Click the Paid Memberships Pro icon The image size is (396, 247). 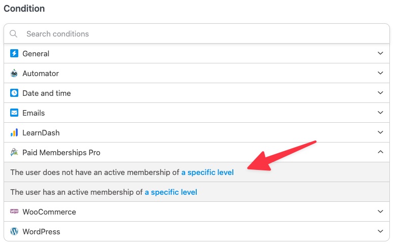(14, 152)
